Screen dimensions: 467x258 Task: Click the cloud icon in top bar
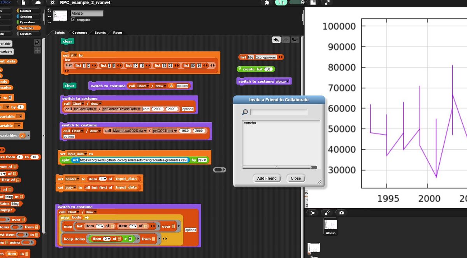38,3
